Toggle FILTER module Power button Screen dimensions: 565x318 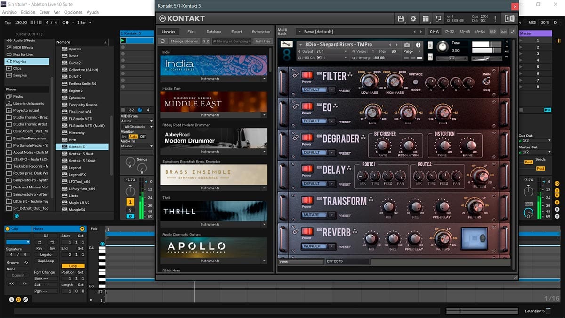coord(307,75)
